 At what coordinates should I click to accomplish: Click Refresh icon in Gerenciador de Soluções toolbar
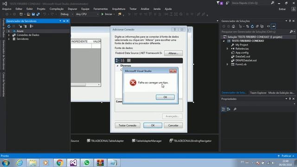coord(252,26)
